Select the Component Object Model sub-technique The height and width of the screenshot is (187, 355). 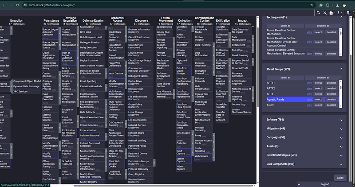(x=27, y=81)
